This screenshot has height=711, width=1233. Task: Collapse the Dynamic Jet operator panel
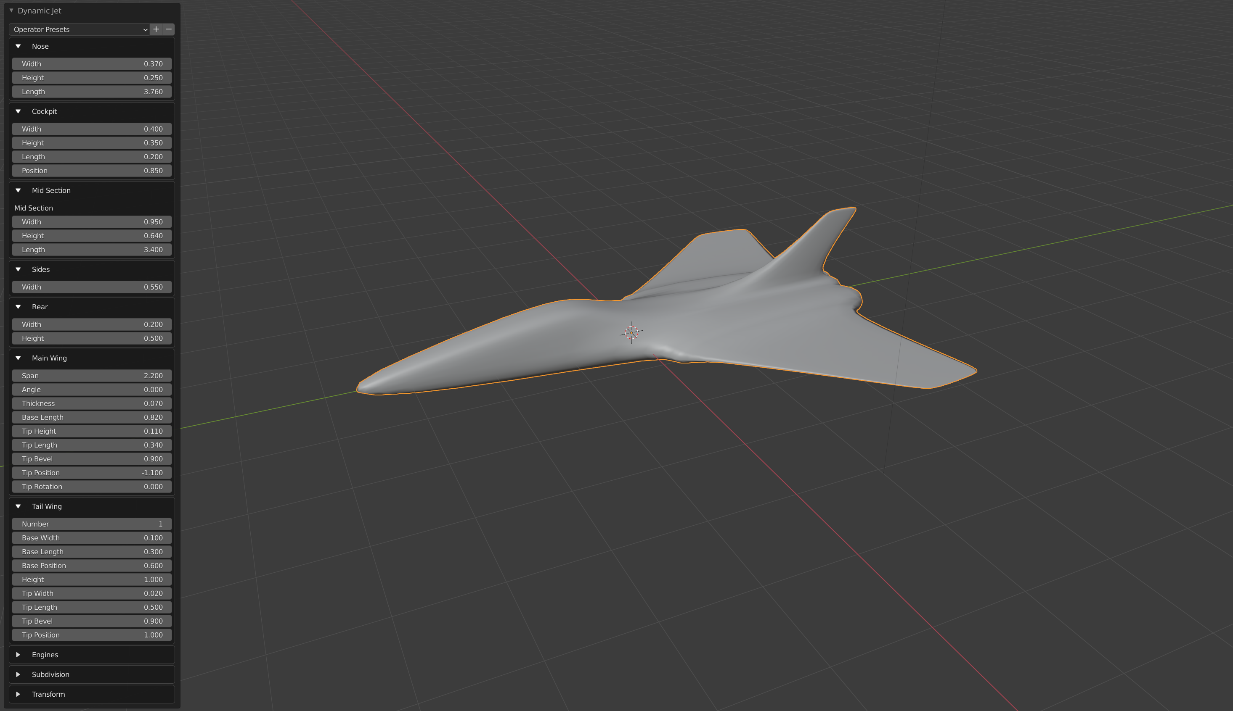click(11, 11)
